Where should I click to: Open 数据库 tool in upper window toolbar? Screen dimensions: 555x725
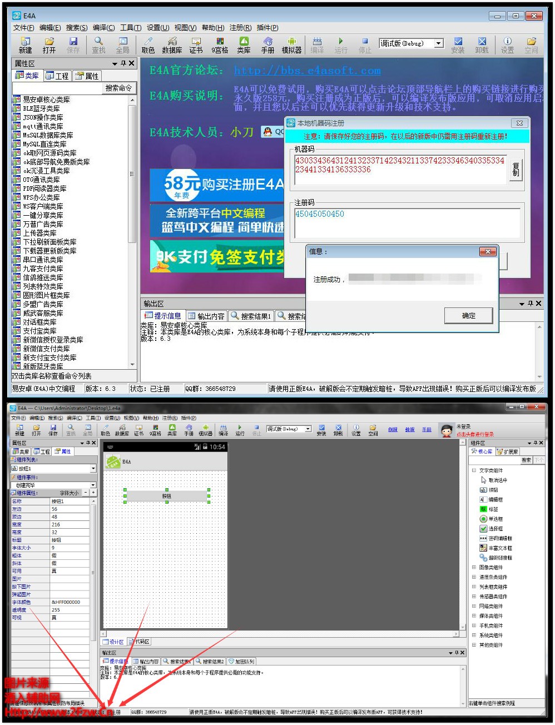172,45
